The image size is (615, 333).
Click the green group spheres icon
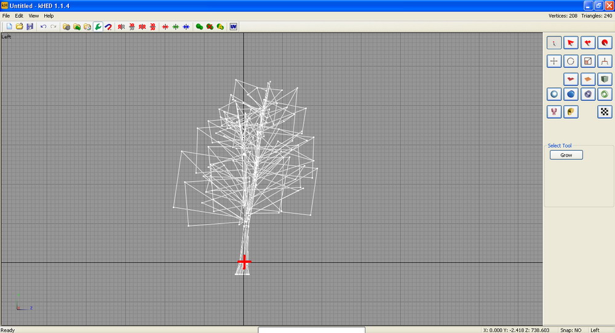point(200,26)
